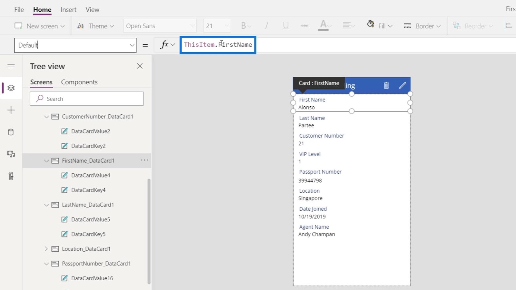
Task: Open more options for FirstName_DataCard1
Action: pos(144,160)
